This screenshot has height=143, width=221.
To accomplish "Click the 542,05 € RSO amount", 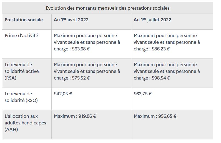I will [63, 94].
